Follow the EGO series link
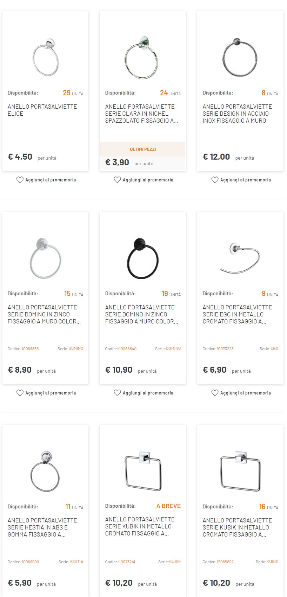Viewport: 287px width, 597px height. [x=274, y=349]
